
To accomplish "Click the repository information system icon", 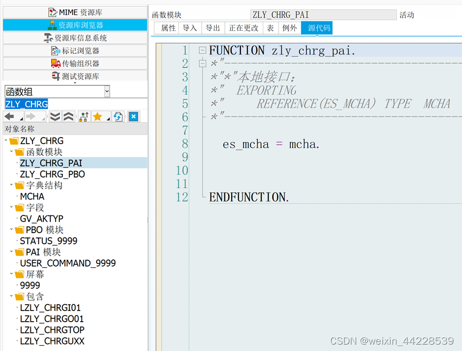I will [48, 38].
